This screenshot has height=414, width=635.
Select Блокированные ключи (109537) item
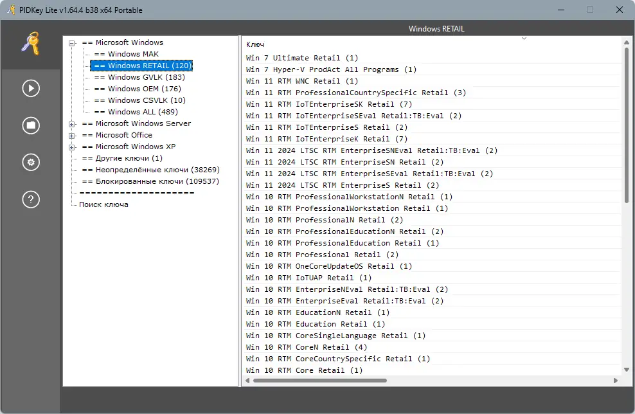150,181
